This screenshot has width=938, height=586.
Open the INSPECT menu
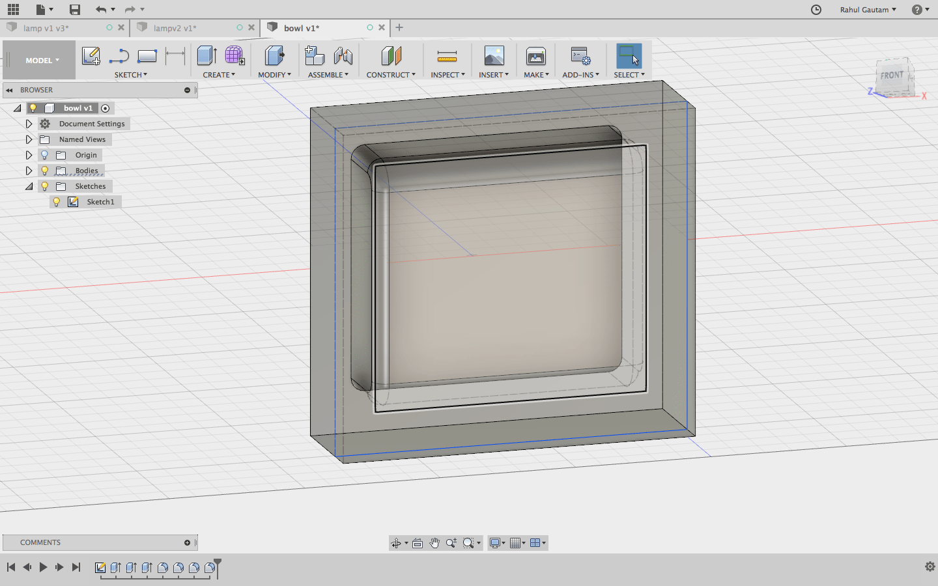[448, 75]
